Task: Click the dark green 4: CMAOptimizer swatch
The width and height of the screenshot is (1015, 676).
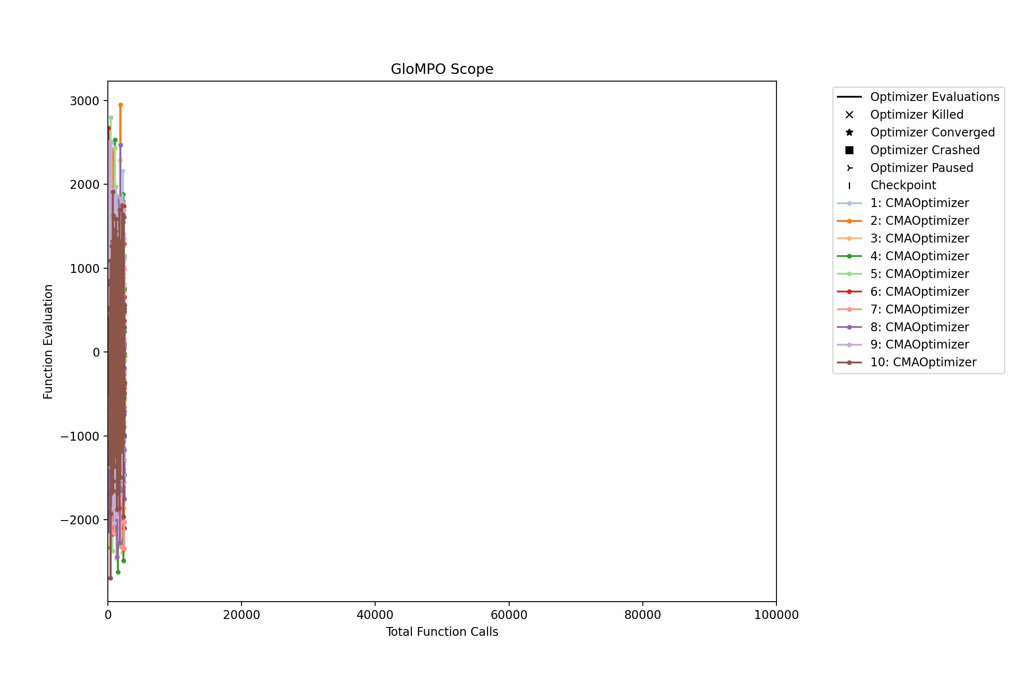Action: 849,256
